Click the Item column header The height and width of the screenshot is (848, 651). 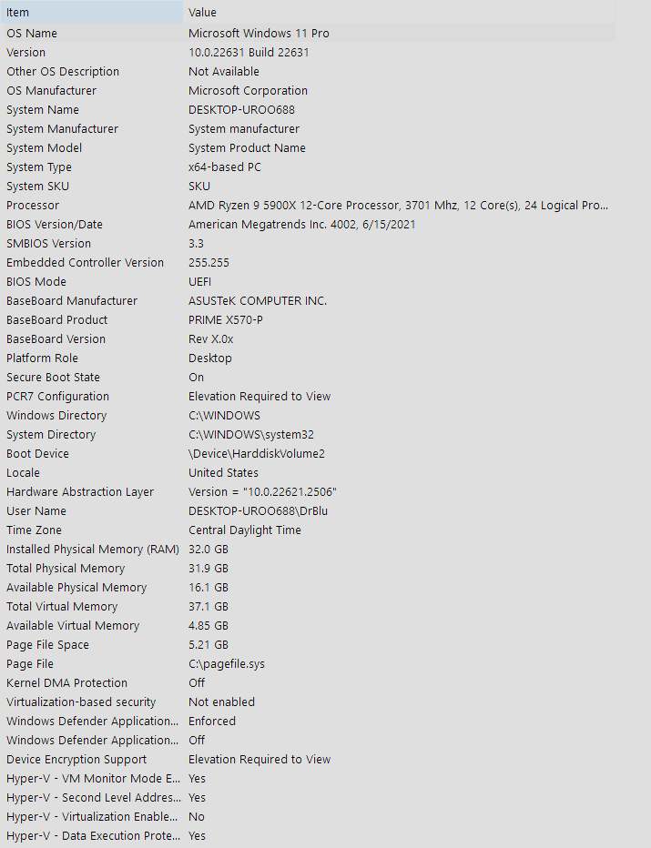[92, 12]
